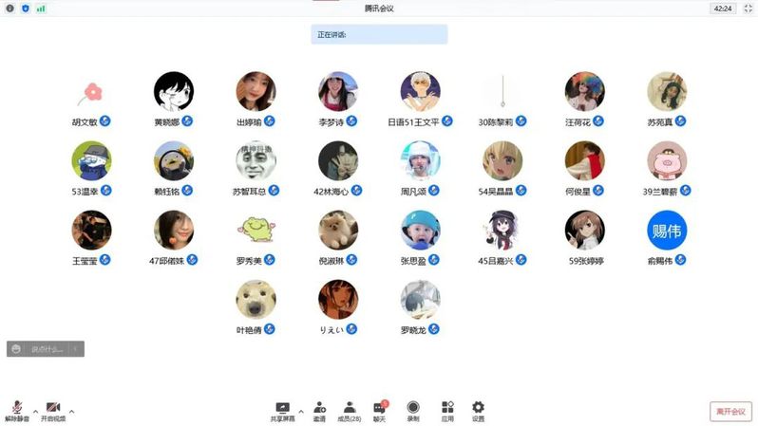Show the 成员(28) members list

tap(350, 412)
